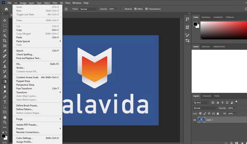Open the Brush Settings panel icon
This screenshot has height=144, width=247.
pyautogui.click(x=187, y=35)
